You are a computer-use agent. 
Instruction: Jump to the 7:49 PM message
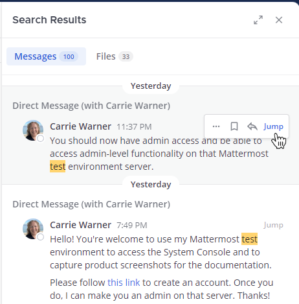273,225
